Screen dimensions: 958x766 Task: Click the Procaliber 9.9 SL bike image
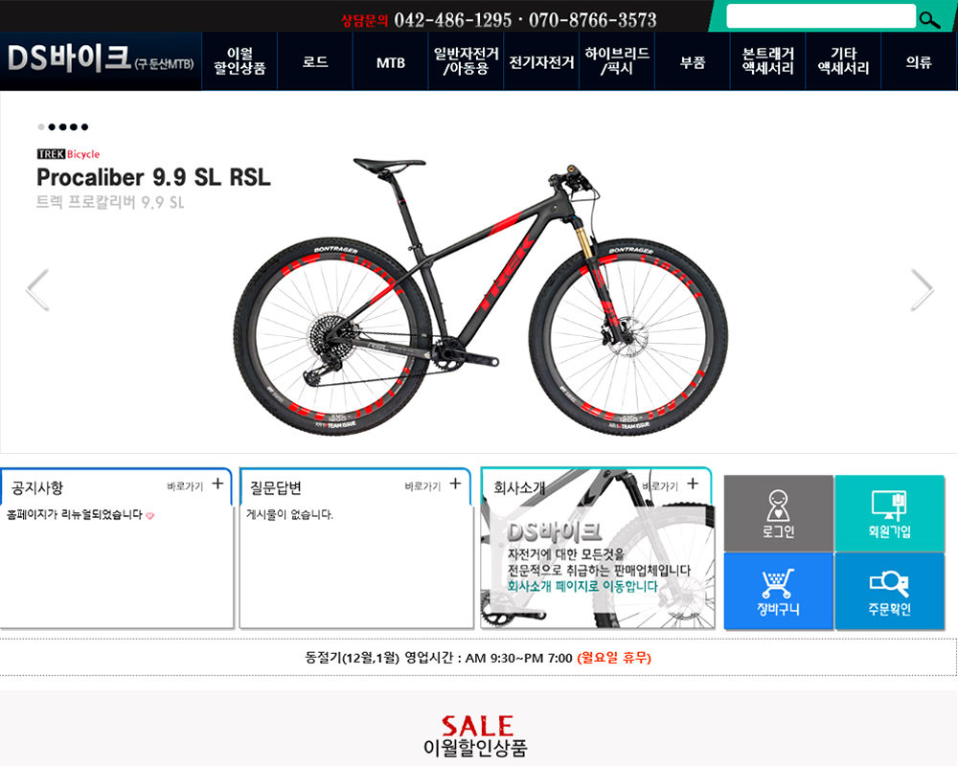point(480,300)
